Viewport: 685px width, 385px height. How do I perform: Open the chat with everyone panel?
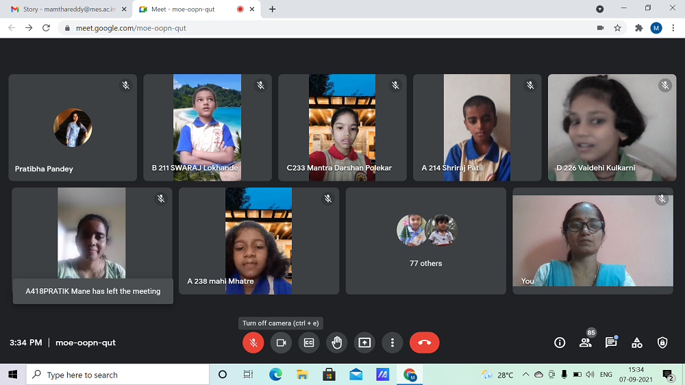click(611, 343)
